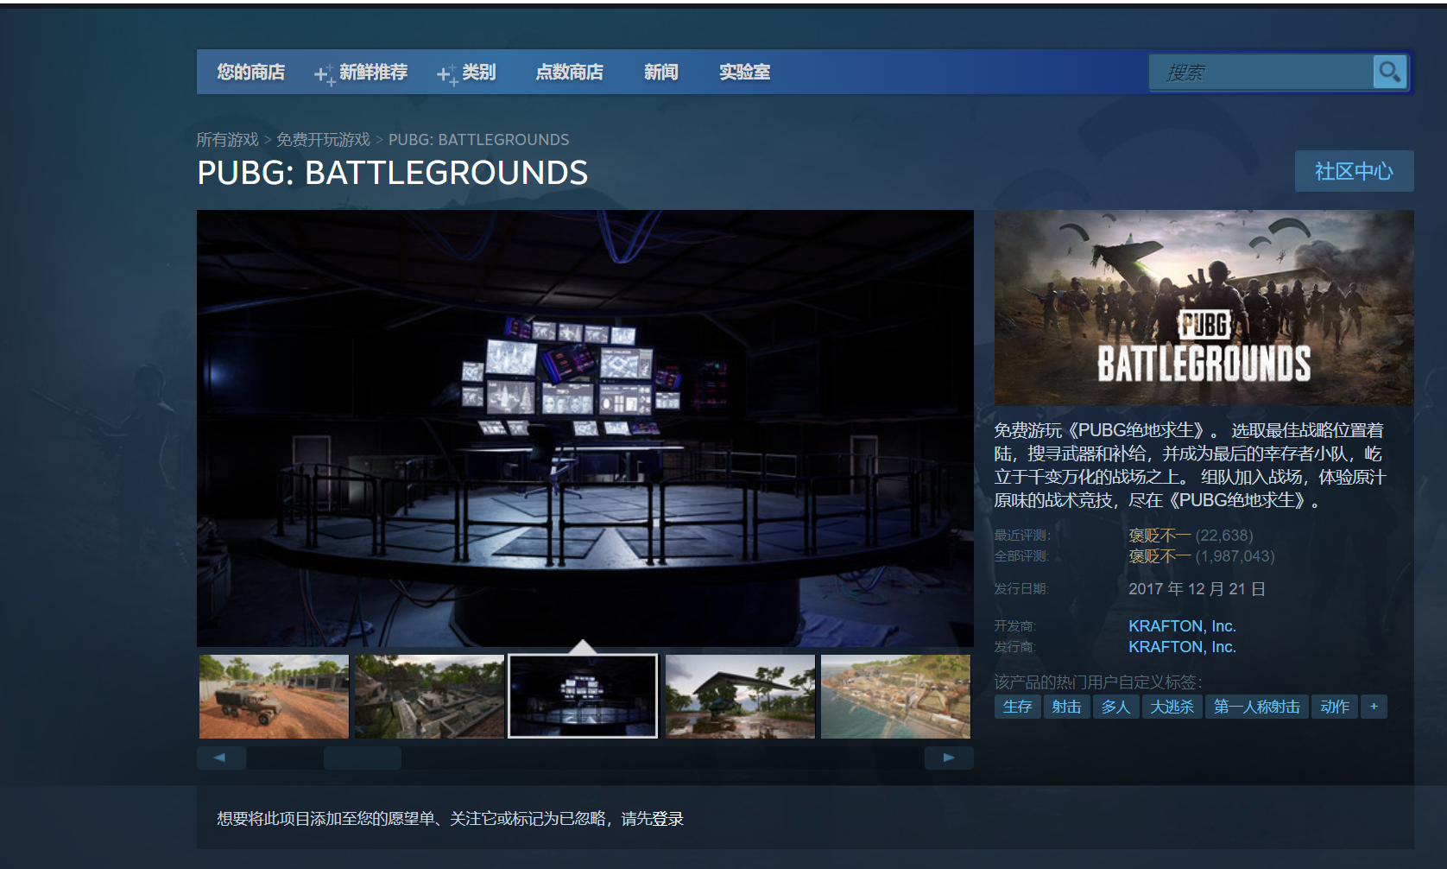
Task: Click the right arrow of thumbnail scroller
Action: [949, 758]
